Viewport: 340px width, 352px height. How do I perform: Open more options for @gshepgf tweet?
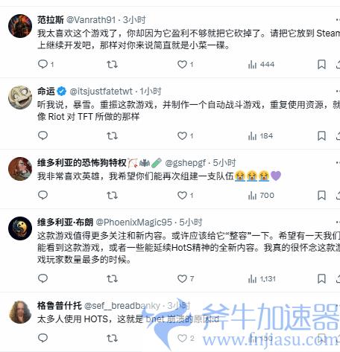(338, 163)
